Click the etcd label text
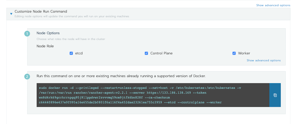Screen dimensions: 298x124 point(79,53)
